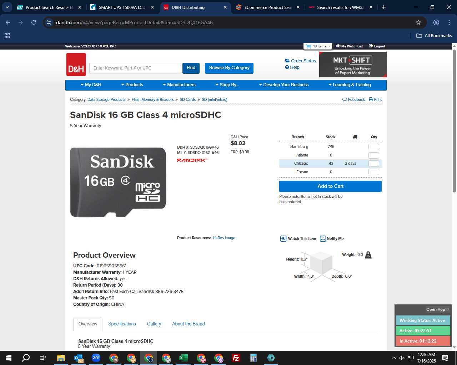
Task: Bookmark this page with star icon
Action: click(x=418, y=22)
